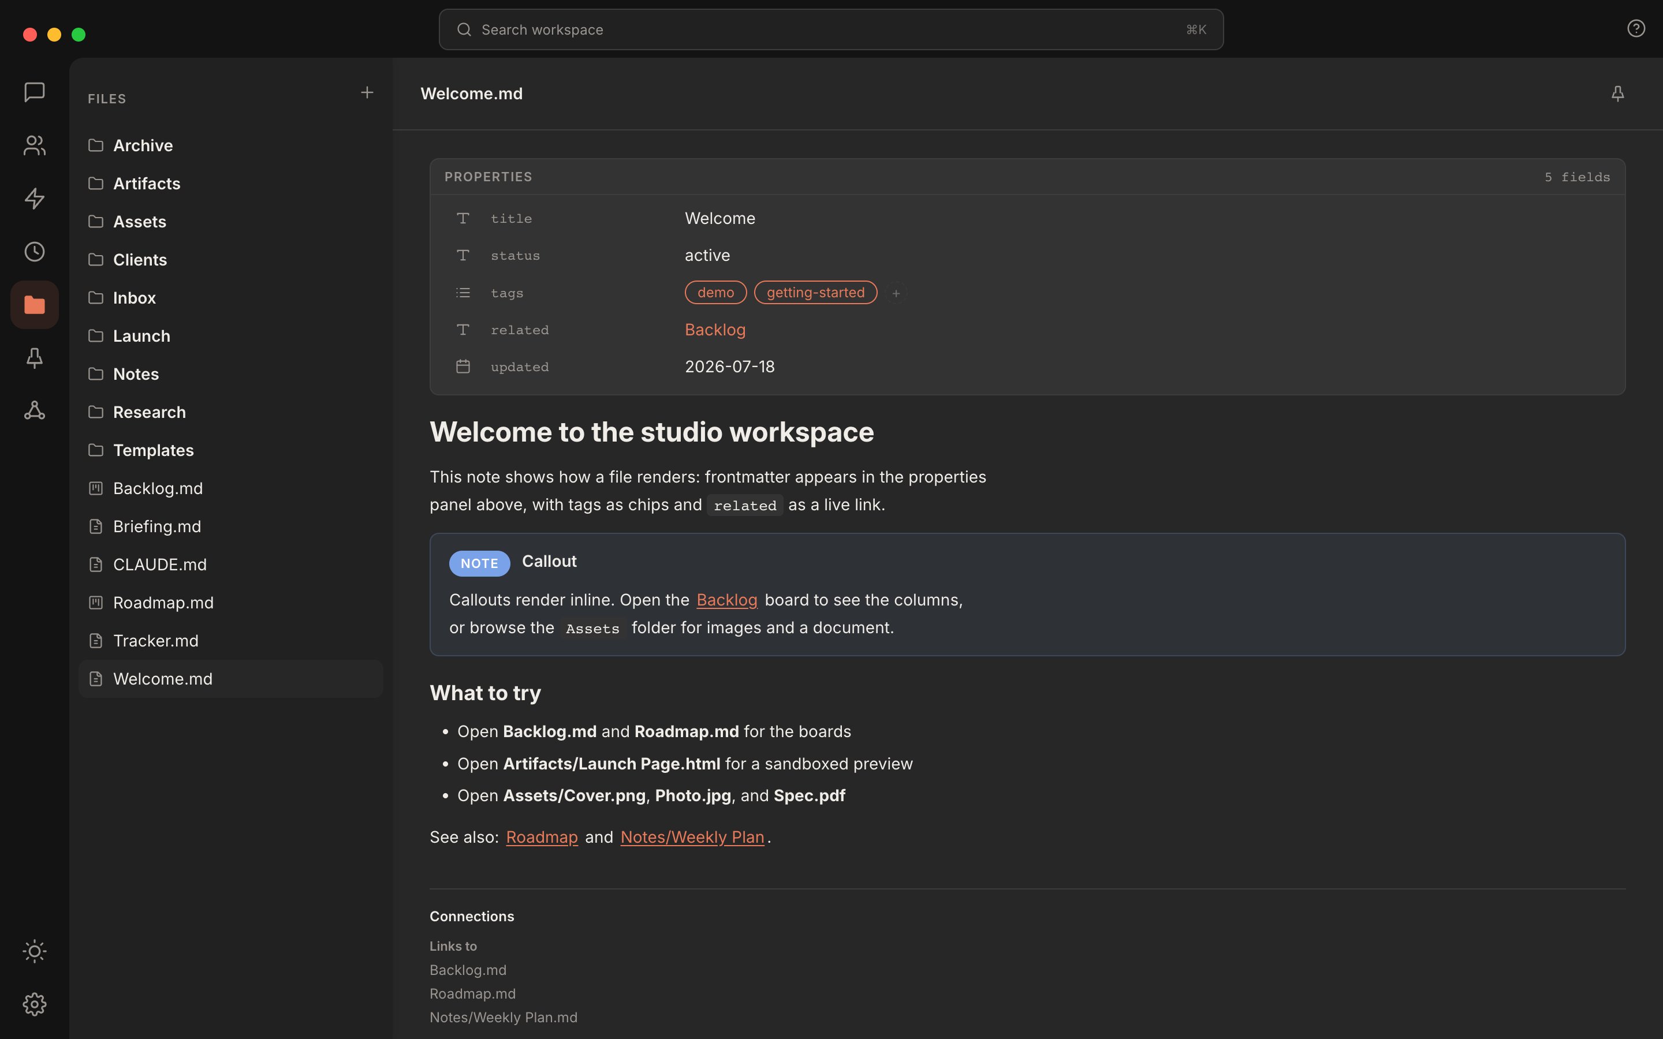Focus the Search workspace field
The height and width of the screenshot is (1039, 1663).
tap(831, 29)
